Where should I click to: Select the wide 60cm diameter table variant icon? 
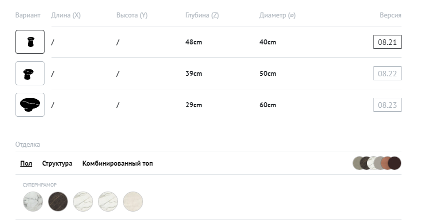pos(30,105)
